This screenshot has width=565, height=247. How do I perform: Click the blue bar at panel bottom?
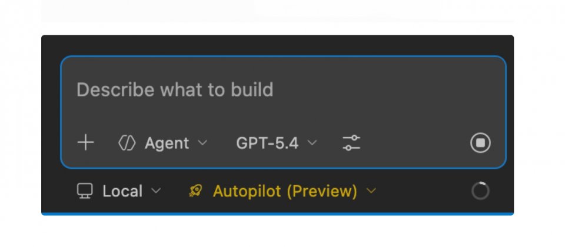point(277,213)
